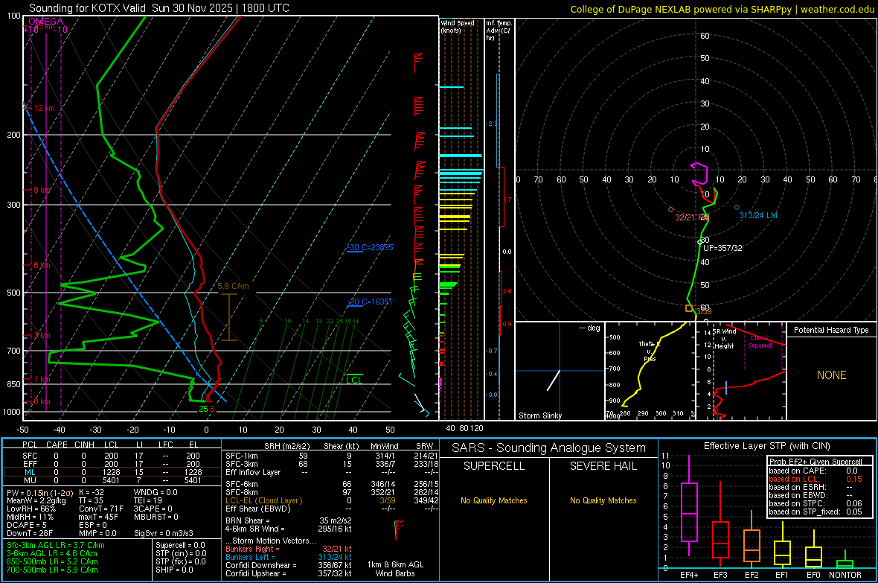Click the SHIP = 0.0 value
The width and height of the screenshot is (878, 583).
174,570
